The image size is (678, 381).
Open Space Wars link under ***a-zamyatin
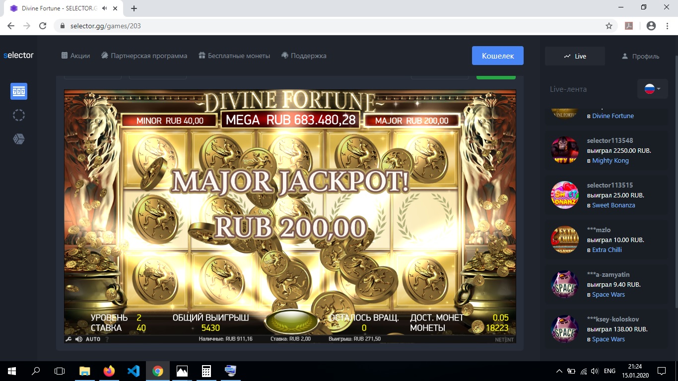coord(609,294)
